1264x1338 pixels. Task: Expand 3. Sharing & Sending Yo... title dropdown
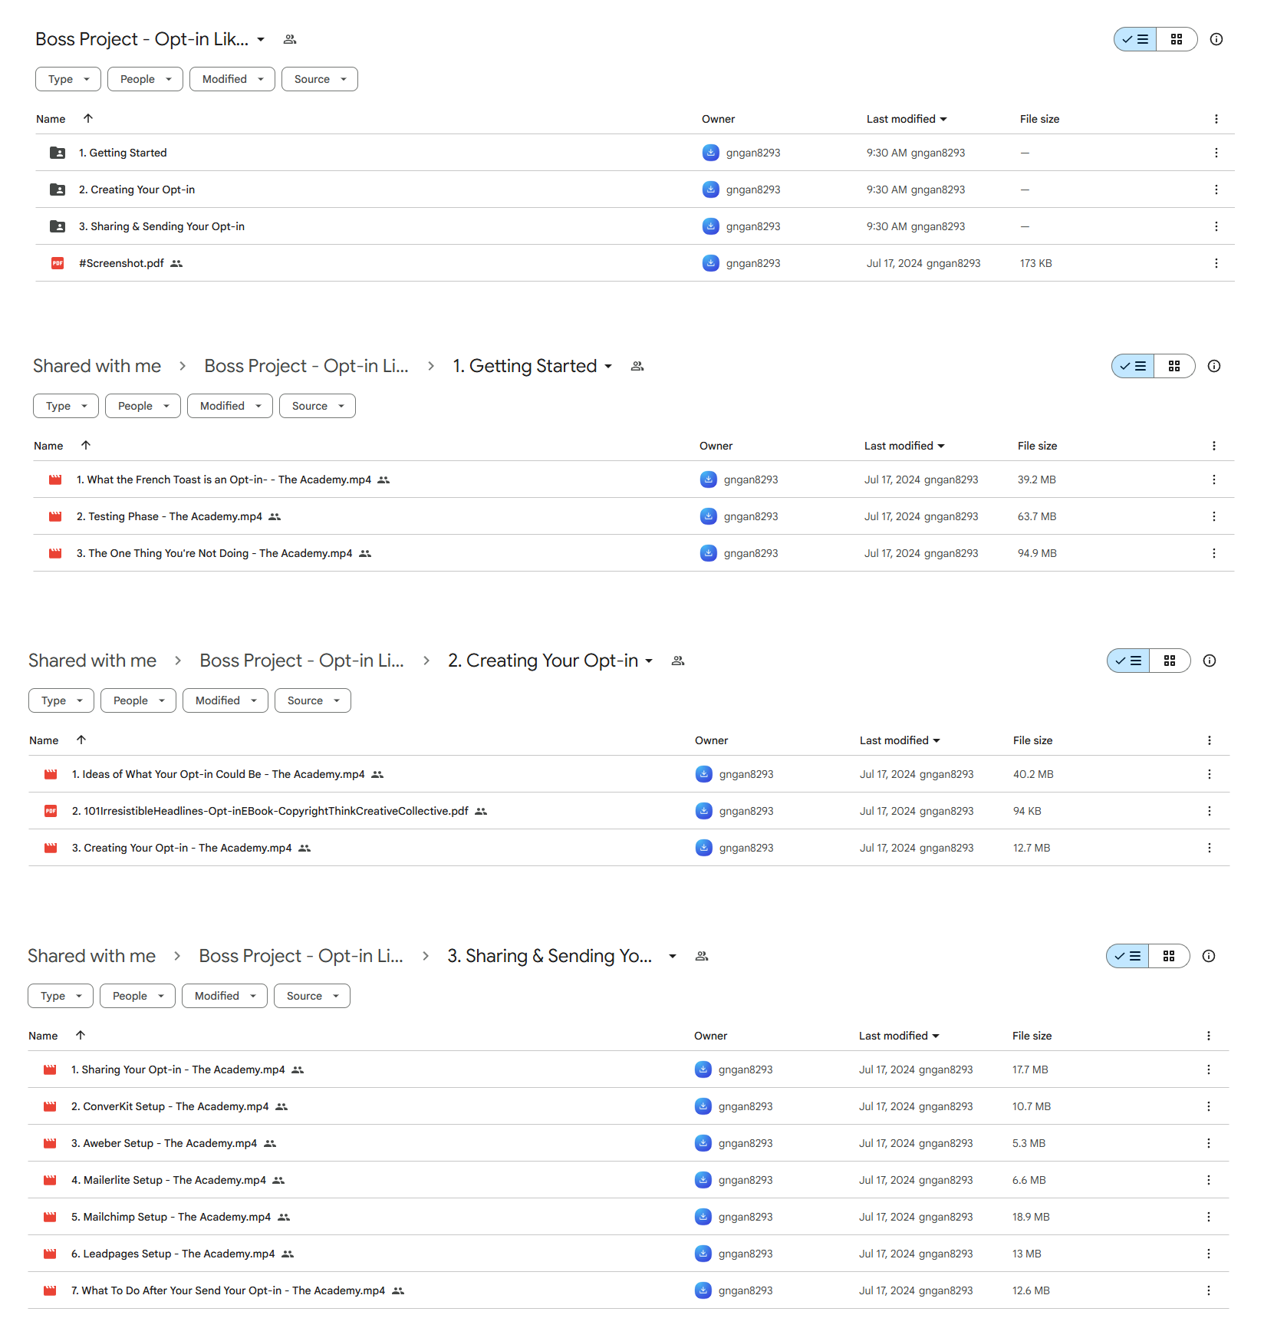coord(673,956)
